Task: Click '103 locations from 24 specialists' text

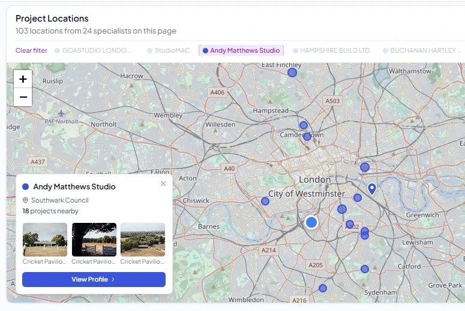Action: click(x=96, y=31)
